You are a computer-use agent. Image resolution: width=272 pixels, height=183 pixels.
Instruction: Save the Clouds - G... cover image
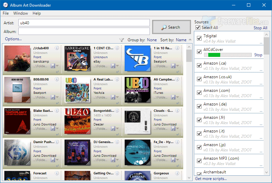[x=173, y=128]
